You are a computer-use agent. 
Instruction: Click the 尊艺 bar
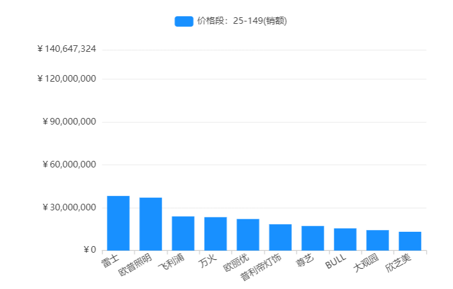tap(313, 238)
